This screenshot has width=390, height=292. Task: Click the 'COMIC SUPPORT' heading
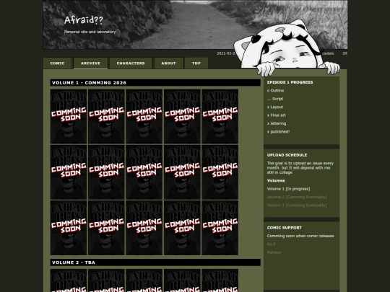click(285, 228)
